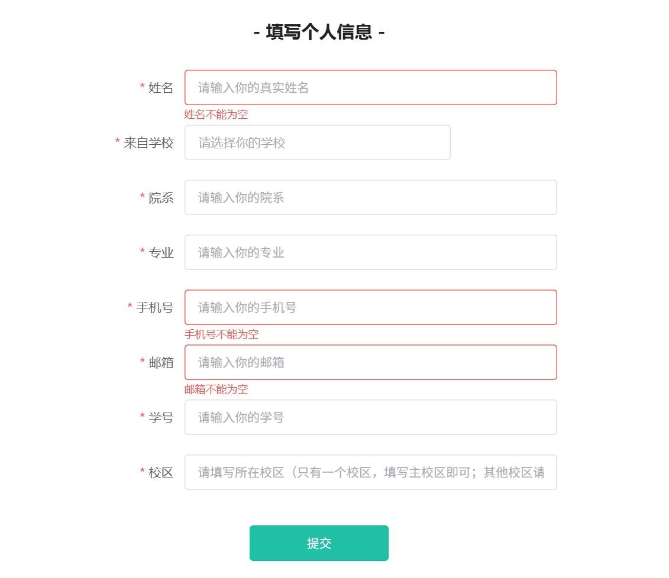Click the 学号 field label
669x578 pixels.
pos(161,418)
